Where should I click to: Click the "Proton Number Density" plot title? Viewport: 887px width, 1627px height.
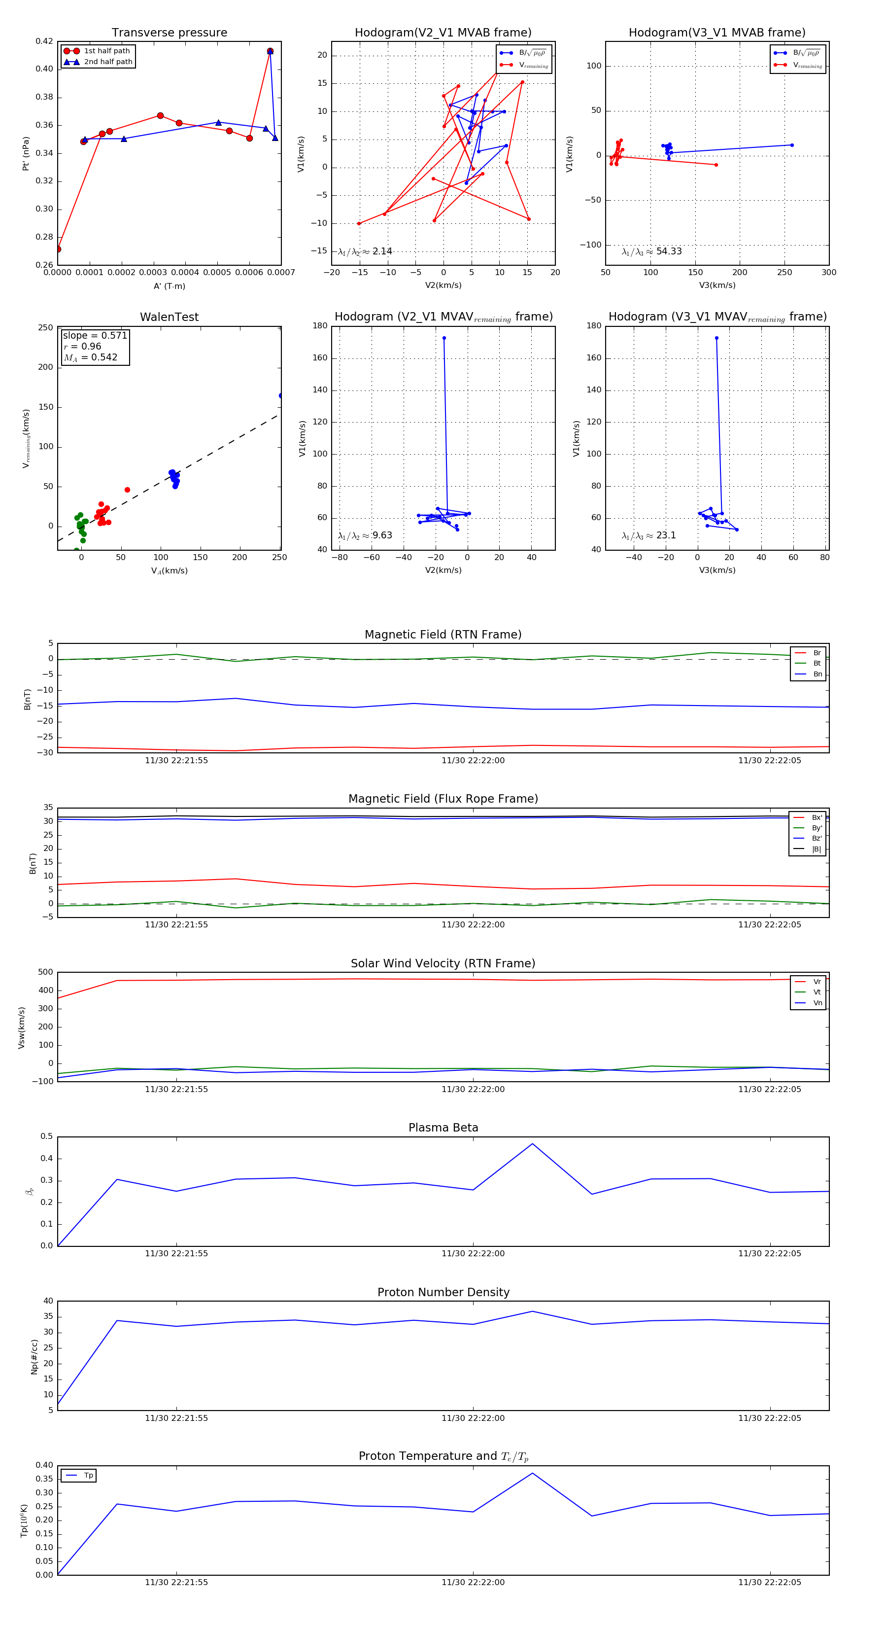point(443,1292)
